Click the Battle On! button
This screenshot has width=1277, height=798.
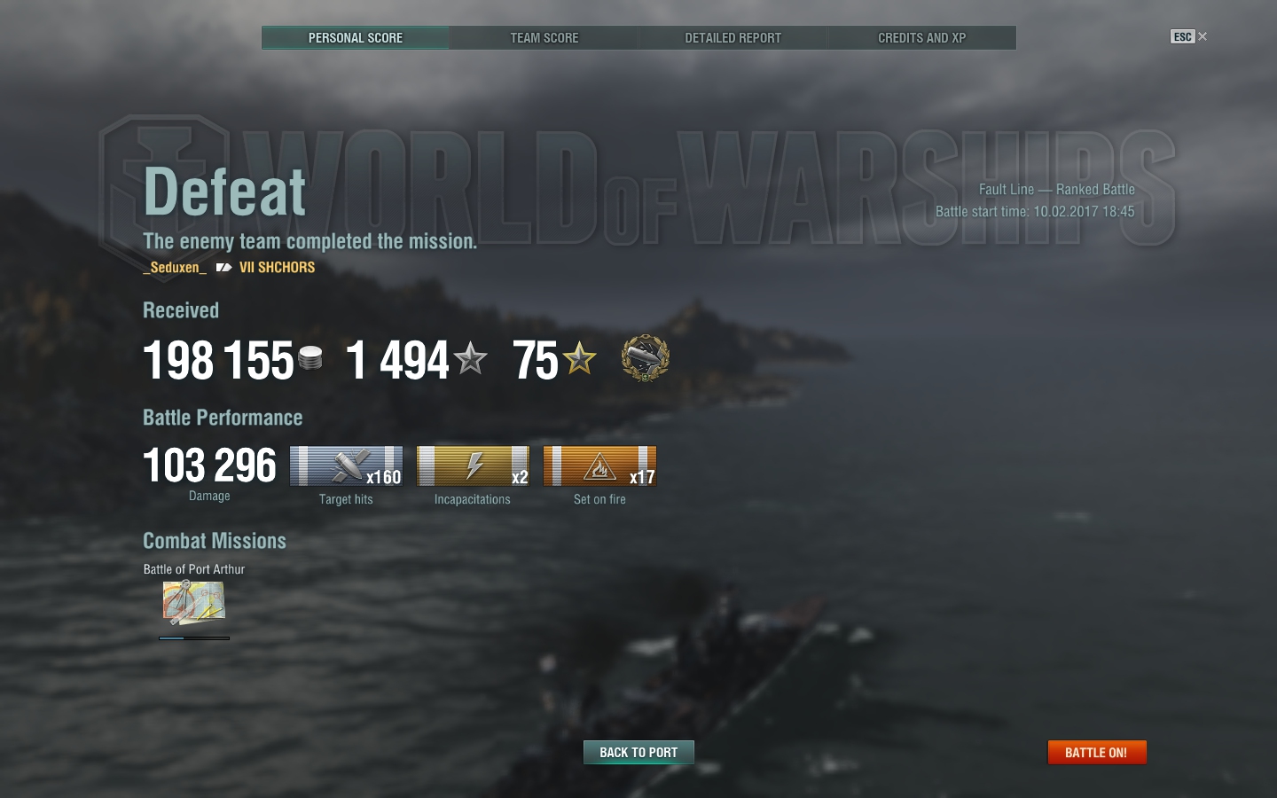(1097, 752)
